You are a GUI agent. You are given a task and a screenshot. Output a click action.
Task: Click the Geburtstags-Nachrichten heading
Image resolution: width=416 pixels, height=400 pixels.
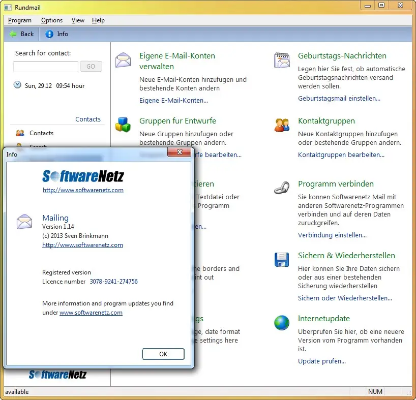342,56
